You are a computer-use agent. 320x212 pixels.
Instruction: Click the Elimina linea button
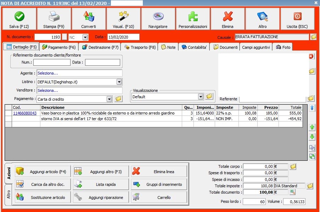[159, 171]
